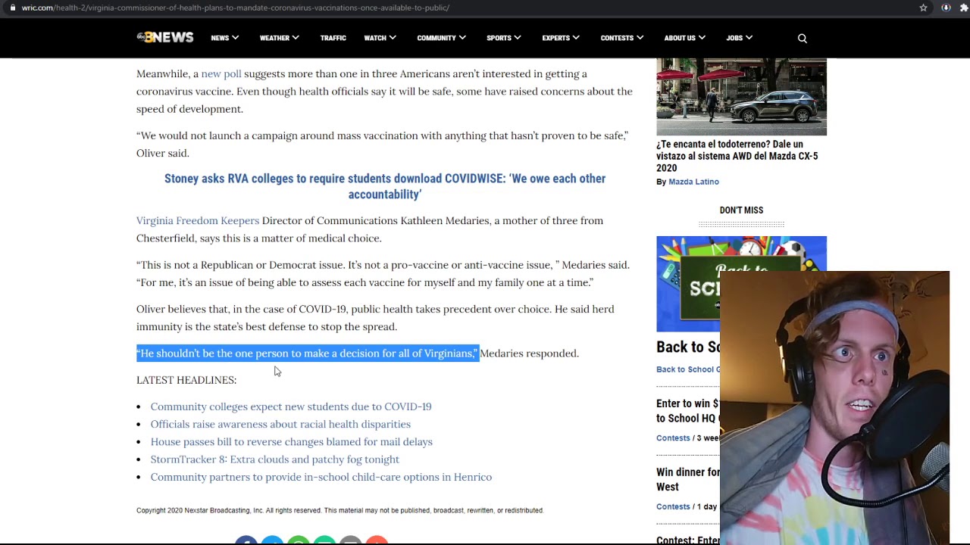970x545 pixels.
Task: Open the site search magnifier icon
Action: (802, 39)
